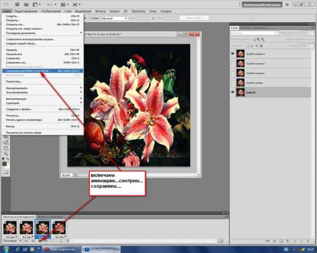Click the Основная рабочая среда workspace button
317x253 pixels.
pyautogui.click(x=262, y=4)
